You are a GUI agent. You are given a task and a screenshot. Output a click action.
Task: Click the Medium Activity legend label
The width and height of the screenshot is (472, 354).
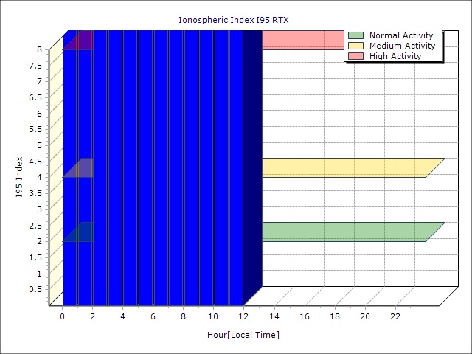[402, 46]
